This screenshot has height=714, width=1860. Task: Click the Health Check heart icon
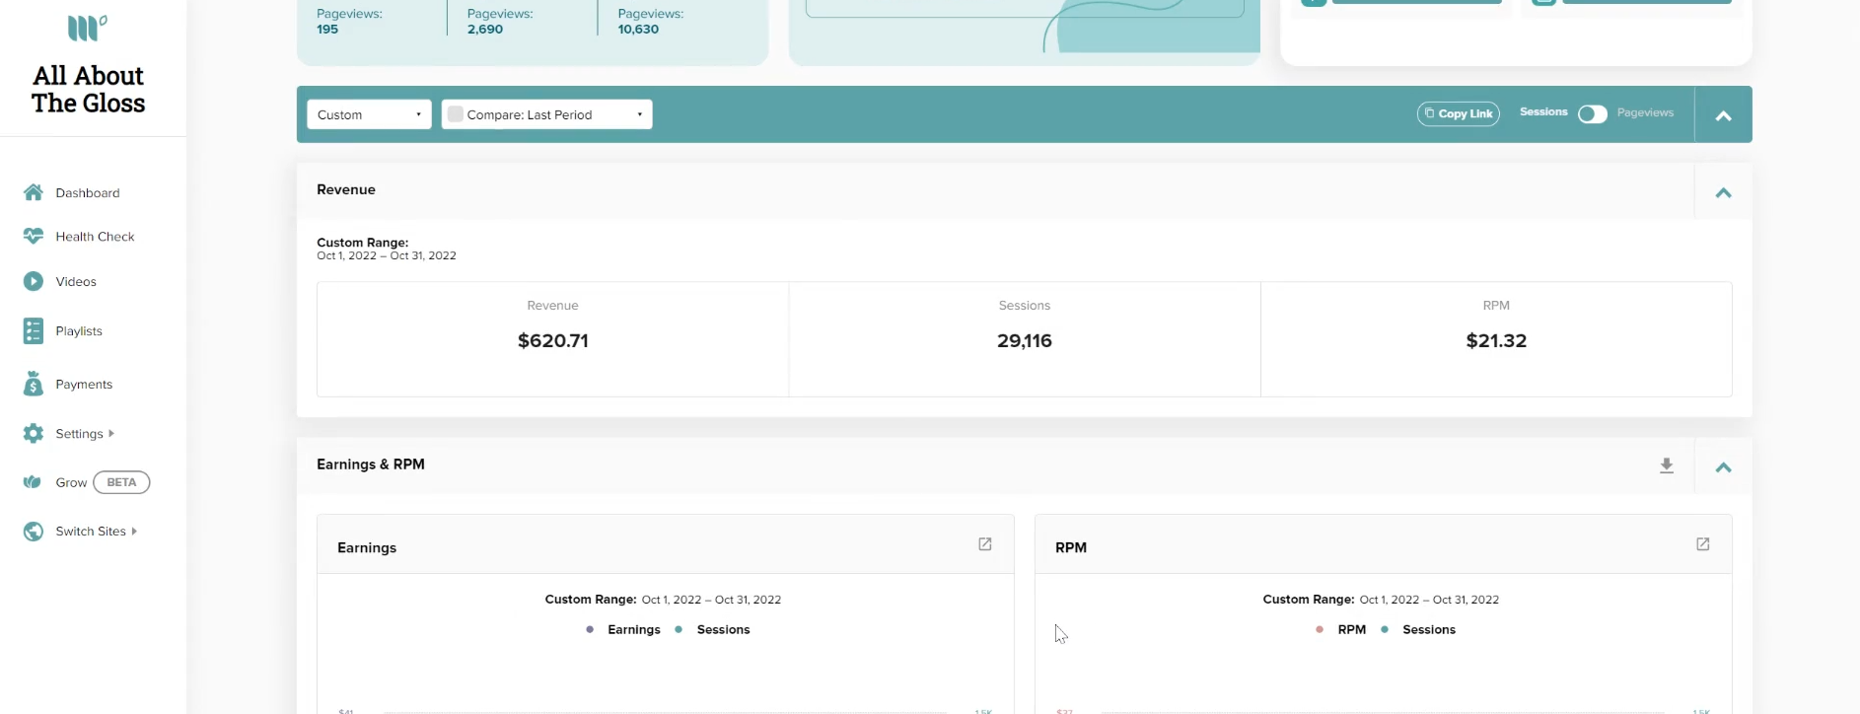[x=34, y=236]
